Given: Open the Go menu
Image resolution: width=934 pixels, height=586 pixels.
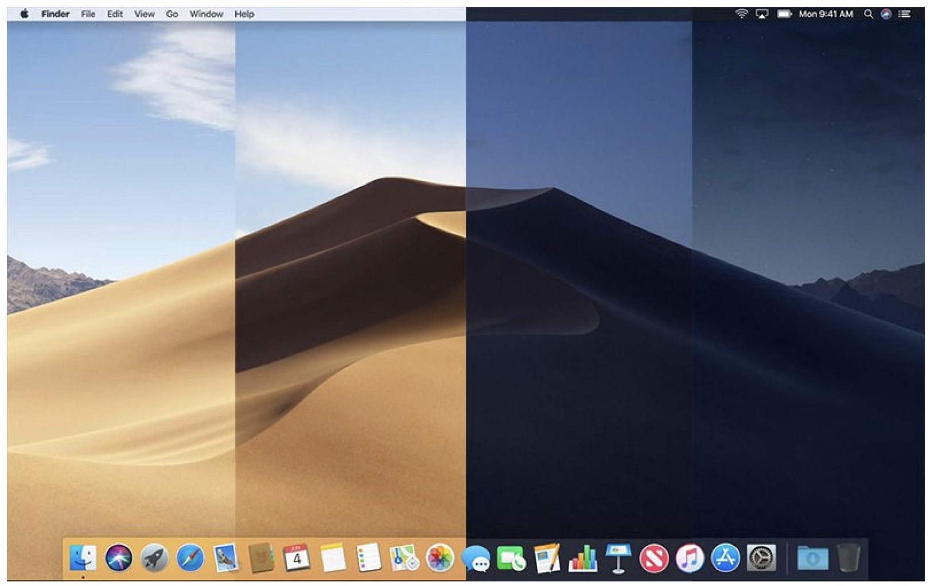Looking at the screenshot, I should pyautogui.click(x=172, y=13).
